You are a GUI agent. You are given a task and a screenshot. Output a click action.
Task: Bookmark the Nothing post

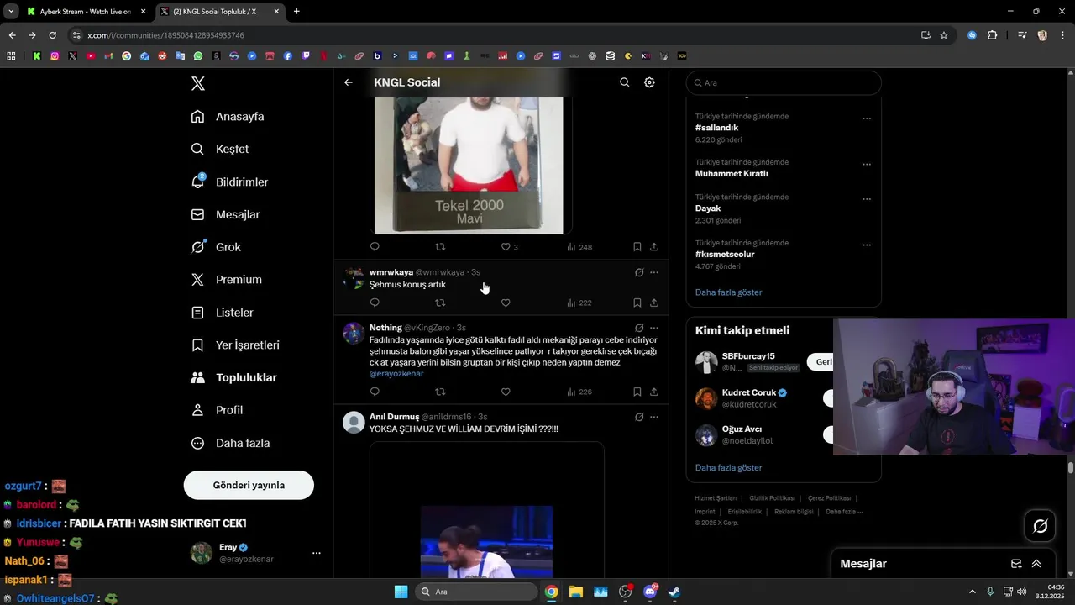coord(637,392)
